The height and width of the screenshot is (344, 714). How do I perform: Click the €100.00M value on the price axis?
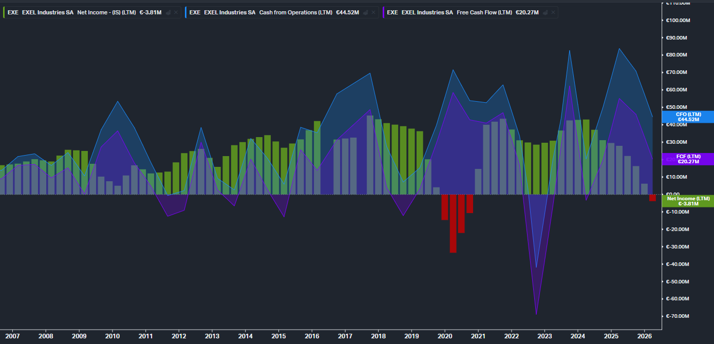tap(677, 20)
